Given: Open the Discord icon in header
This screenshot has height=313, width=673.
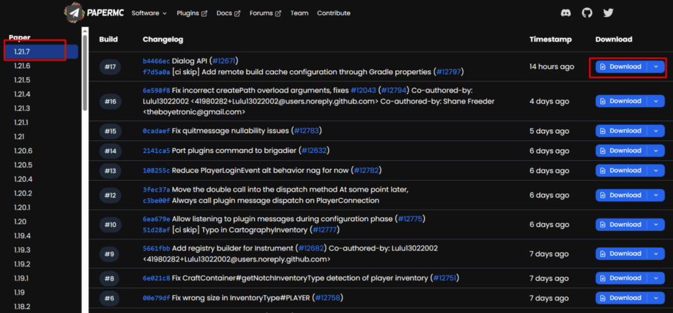Looking at the screenshot, I should pyautogui.click(x=566, y=13).
